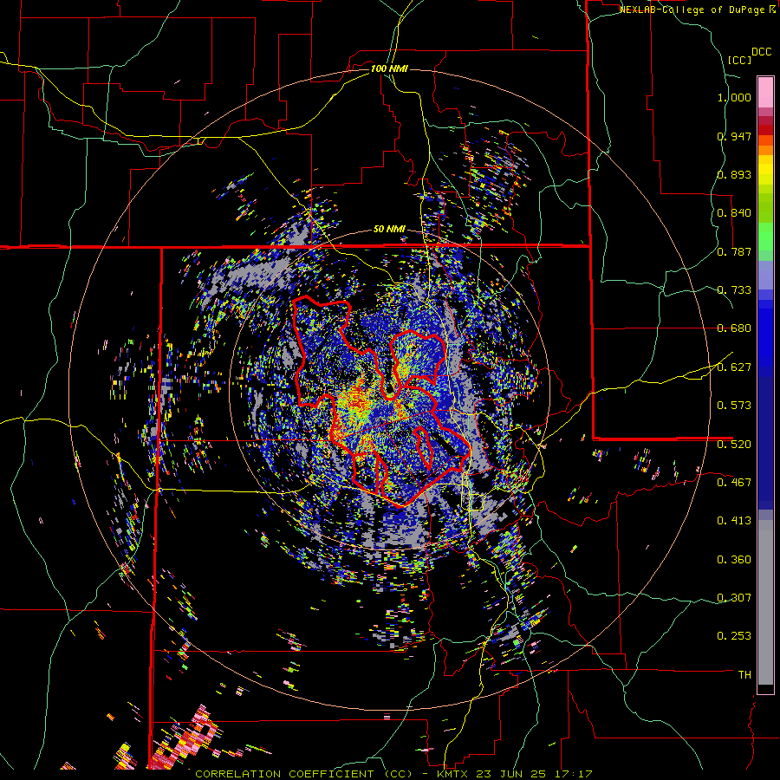The image size is (780, 780).
Task: Select the 0.307 legend value
Action: 734,598
